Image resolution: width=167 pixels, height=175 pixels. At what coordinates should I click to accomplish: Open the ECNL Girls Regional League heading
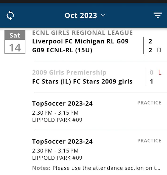82,33
